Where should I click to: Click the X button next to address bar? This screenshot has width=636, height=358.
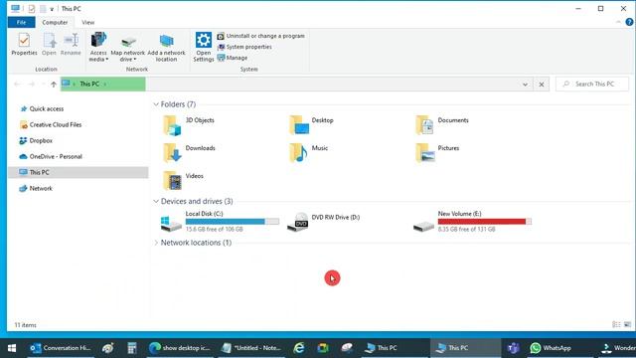541,85
